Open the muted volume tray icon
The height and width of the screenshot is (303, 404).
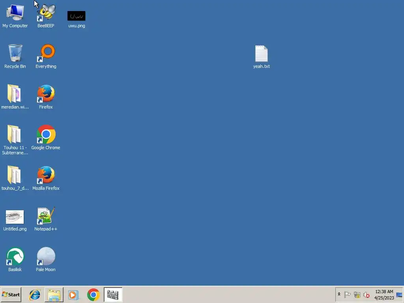click(366, 294)
